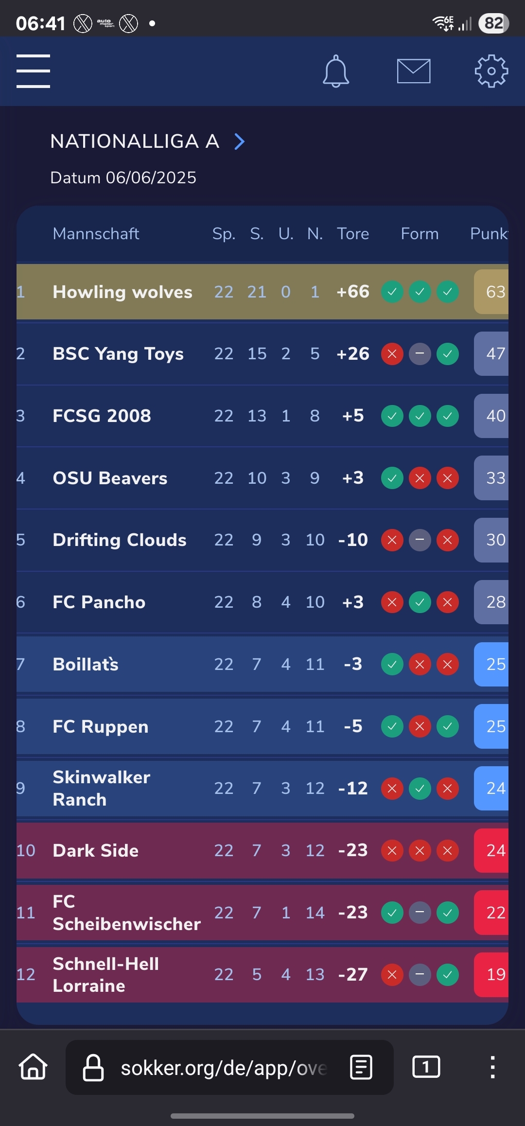Open the browser three-dot menu
This screenshot has width=525, height=1126.
[492, 1067]
